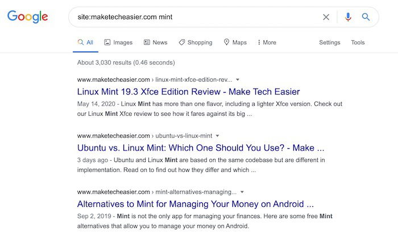The width and height of the screenshot is (398, 234).
Task: Open Linux Mint 19.3 Xfce Edition Review link
Action: 188,91
